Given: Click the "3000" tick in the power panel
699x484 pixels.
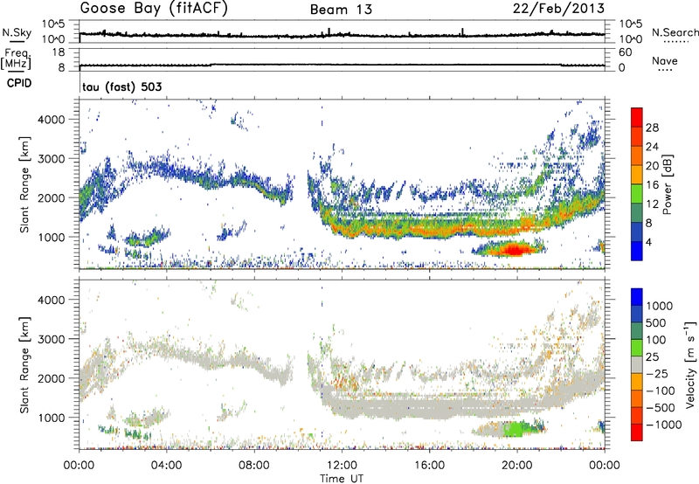Looking at the screenshot, I should click(x=52, y=159).
